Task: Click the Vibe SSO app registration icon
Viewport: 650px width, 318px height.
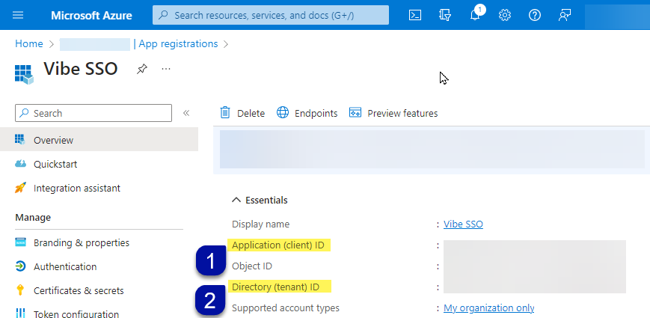Action: [24, 74]
